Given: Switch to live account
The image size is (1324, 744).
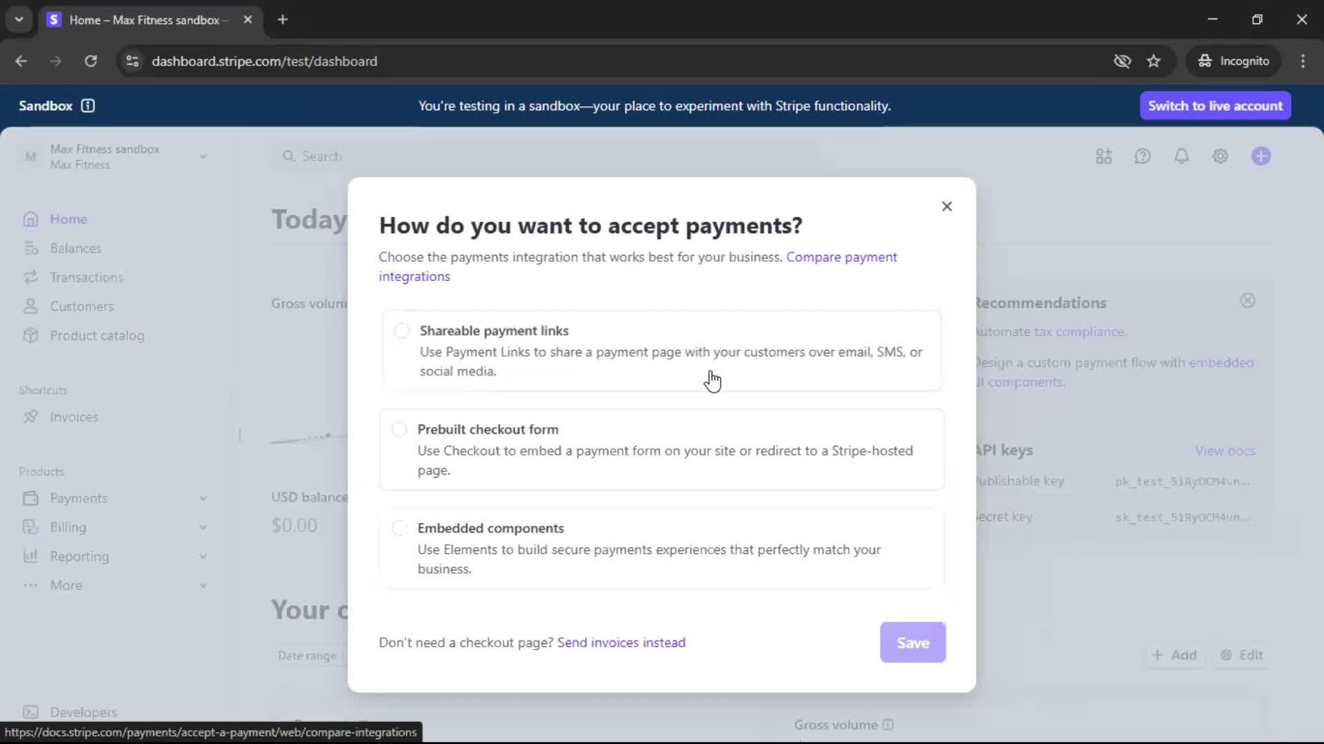Looking at the screenshot, I should tap(1215, 106).
